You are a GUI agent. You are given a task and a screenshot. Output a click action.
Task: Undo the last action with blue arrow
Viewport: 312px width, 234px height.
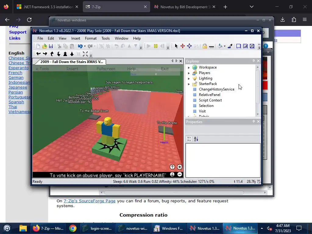(80, 46)
